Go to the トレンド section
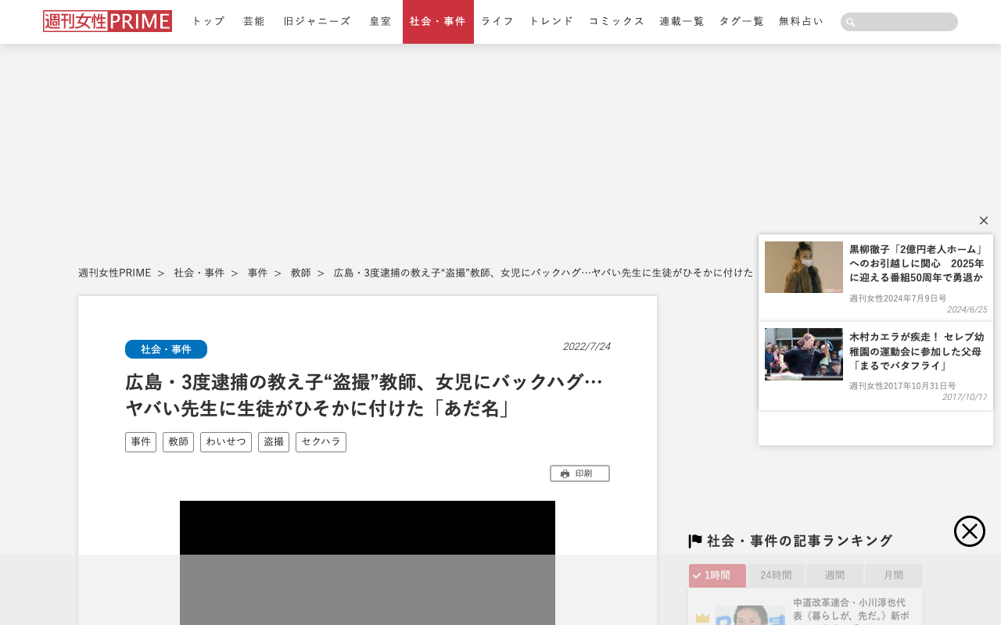Screen dimensions: 1001x625 (x=551, y=22)
